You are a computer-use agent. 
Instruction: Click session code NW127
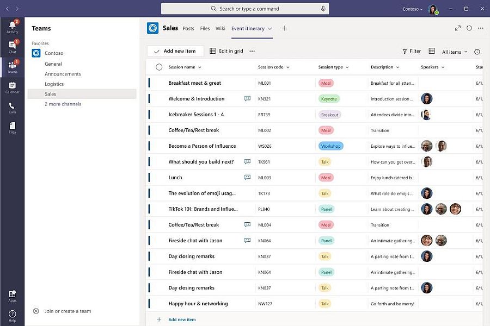[x=265, y=304]
